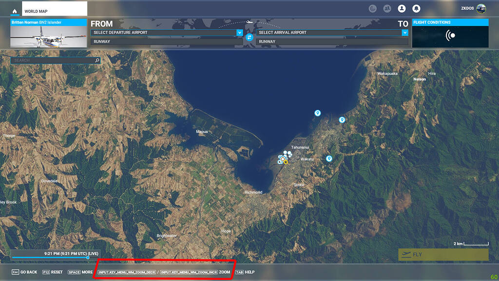Click the leftmost circular icon near top right
499x281 pixels.
point(372,8)
